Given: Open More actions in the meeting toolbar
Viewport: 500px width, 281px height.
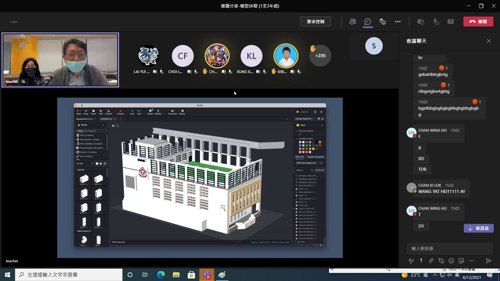Looking at the screenshot, I should (397, 22).
